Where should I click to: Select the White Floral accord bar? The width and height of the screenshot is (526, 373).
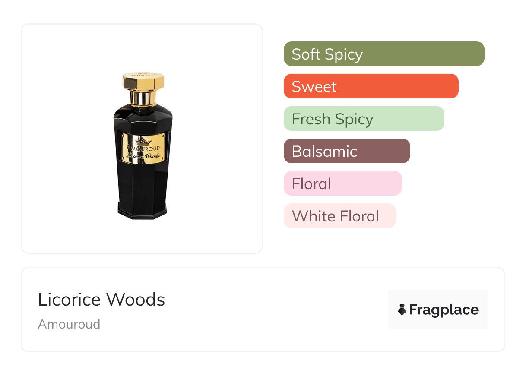[x=339, y=216]
